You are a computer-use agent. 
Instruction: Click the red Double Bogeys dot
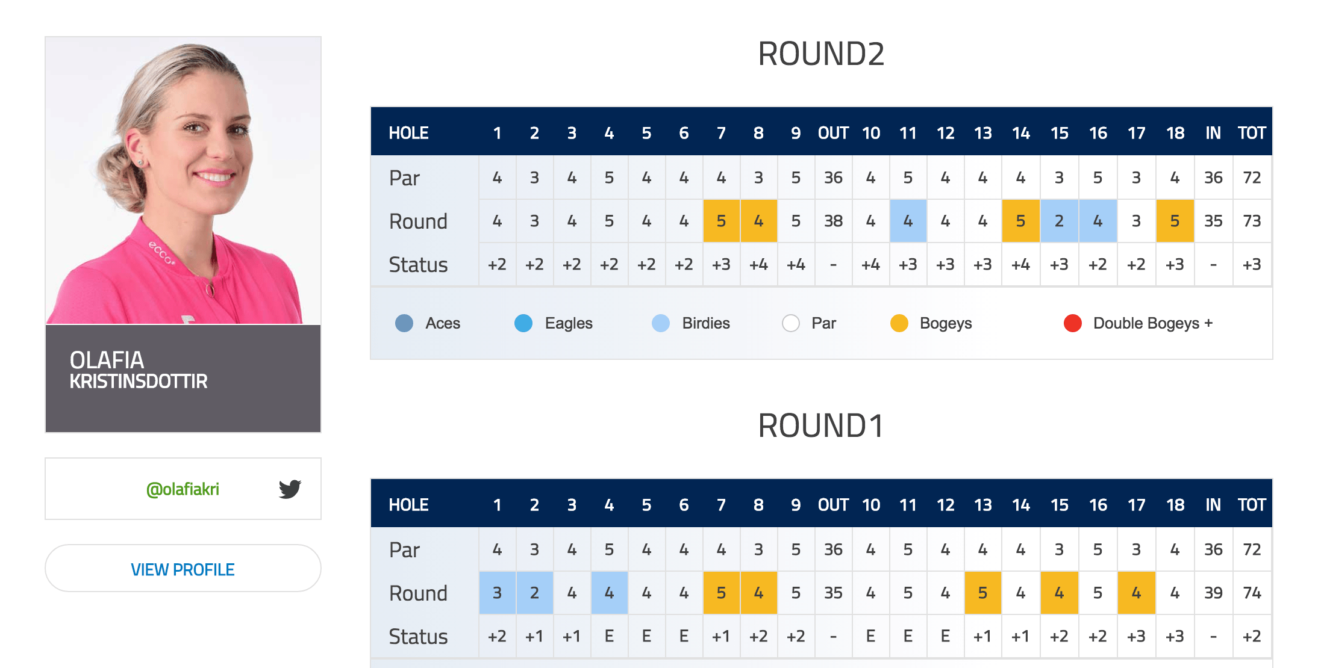tap(1073, 323)
